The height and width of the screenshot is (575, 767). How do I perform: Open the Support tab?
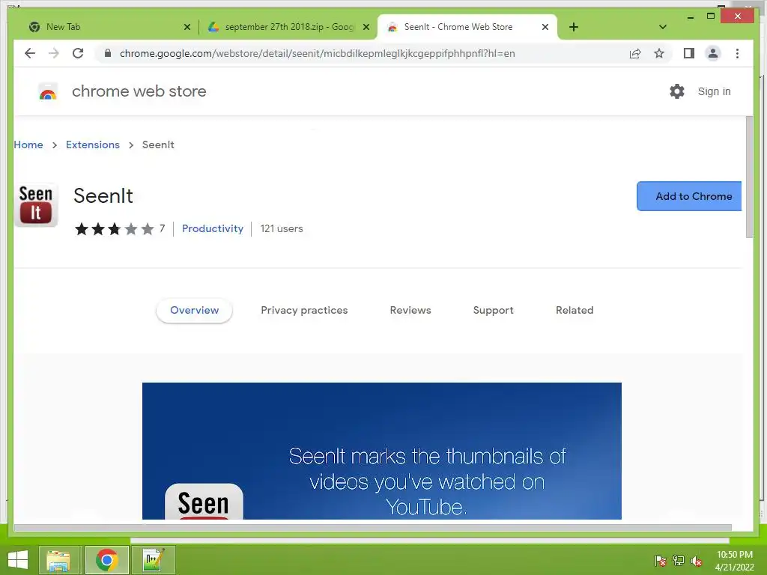coord(493,311)
